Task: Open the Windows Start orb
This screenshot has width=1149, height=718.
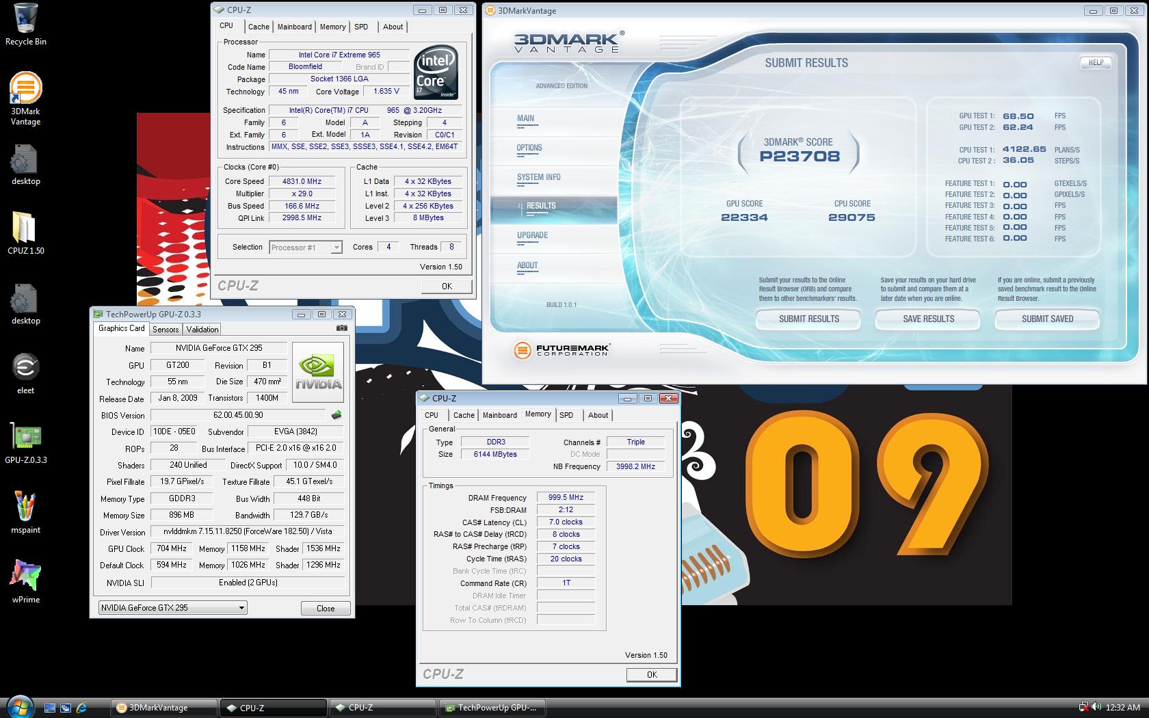Action: pyautogui.click(x=19, y=706)
